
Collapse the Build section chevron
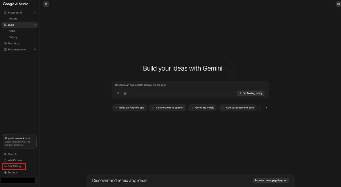click(35, 25)
